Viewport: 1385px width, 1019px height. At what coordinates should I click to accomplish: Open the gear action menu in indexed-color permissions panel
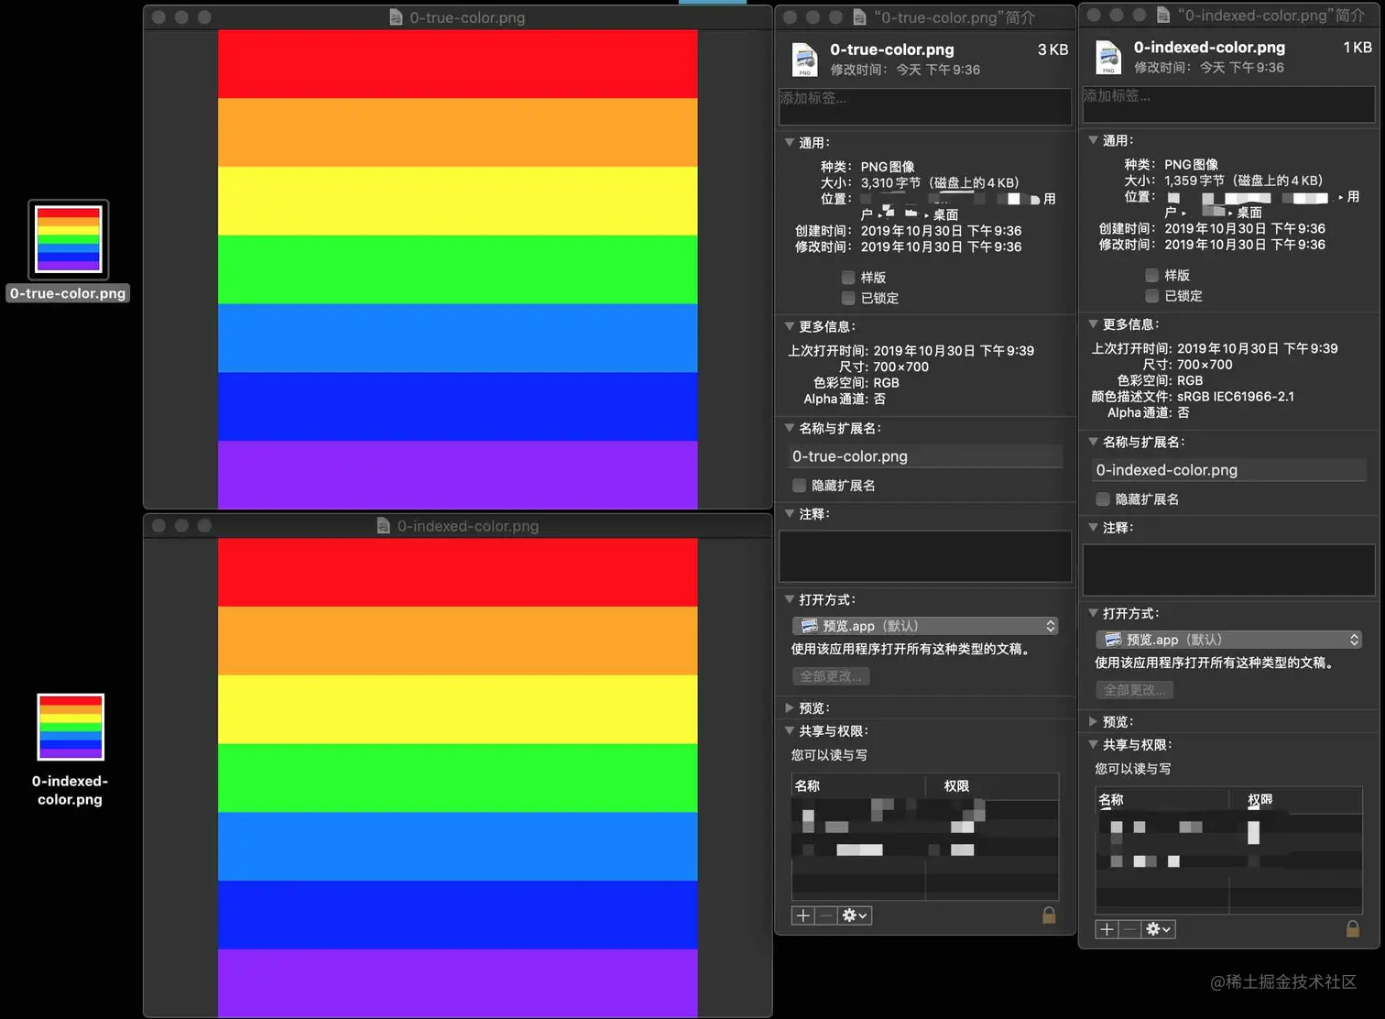click(1158, 929)
